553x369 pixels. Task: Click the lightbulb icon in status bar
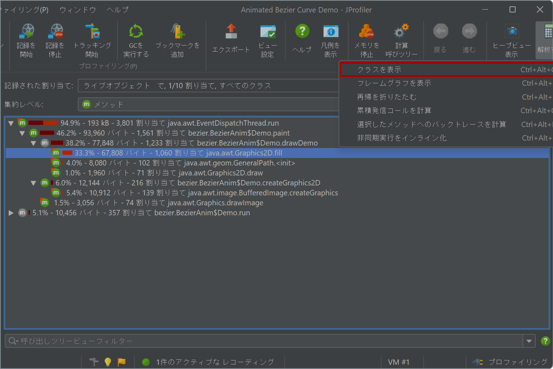click(x=108, y=362)
